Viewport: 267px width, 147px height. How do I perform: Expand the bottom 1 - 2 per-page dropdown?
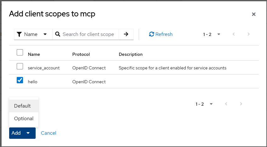[204, 104]
